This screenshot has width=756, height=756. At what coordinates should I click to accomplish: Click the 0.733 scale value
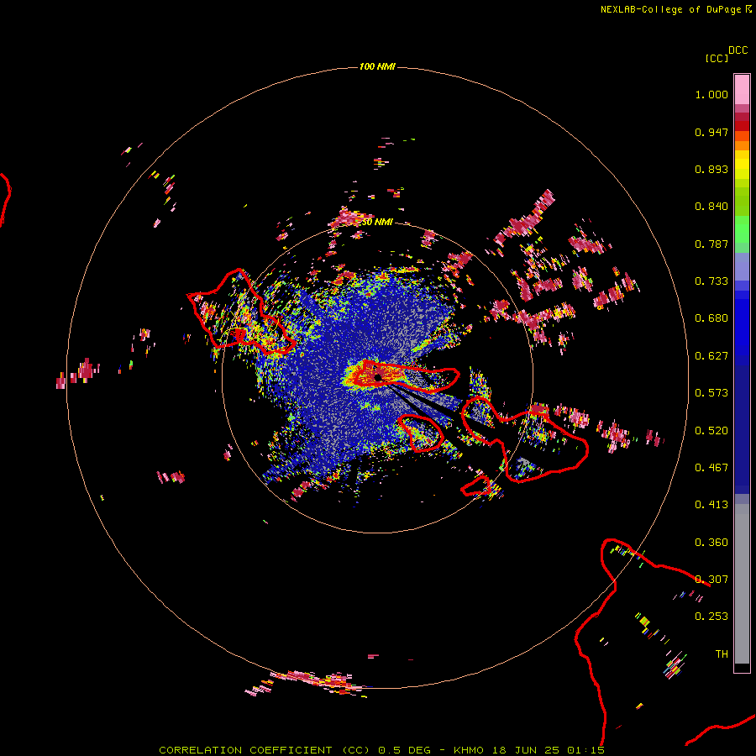(x=711, y=281)
